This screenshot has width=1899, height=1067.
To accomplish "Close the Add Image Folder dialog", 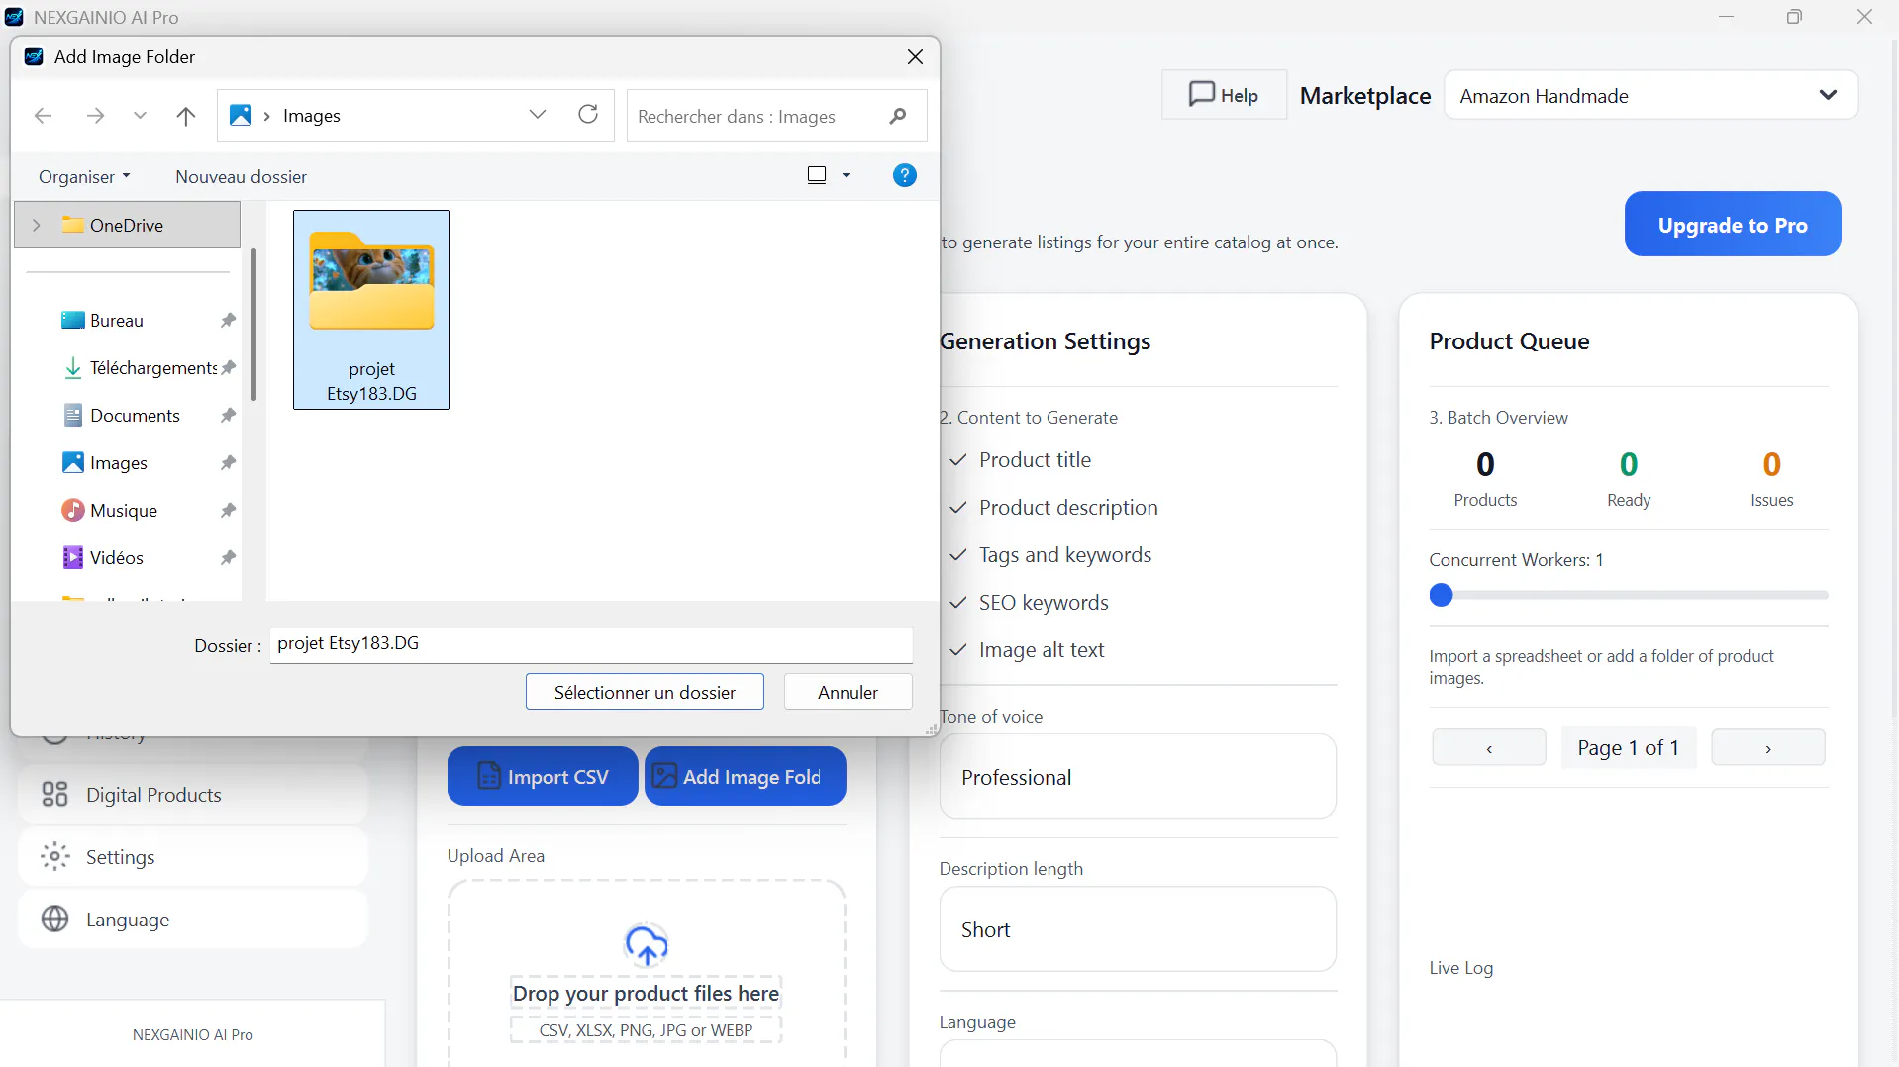I will (x=915, y=57).
